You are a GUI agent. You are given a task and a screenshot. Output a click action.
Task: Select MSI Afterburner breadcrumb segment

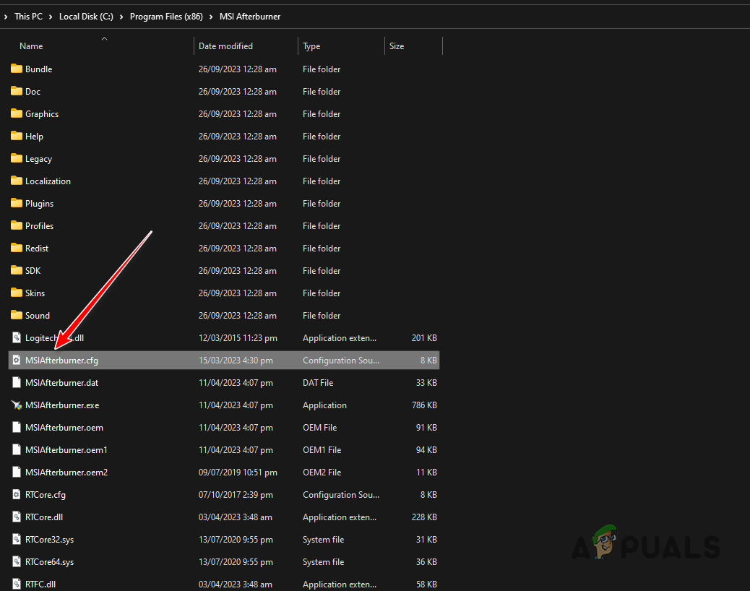click(250, 17)
